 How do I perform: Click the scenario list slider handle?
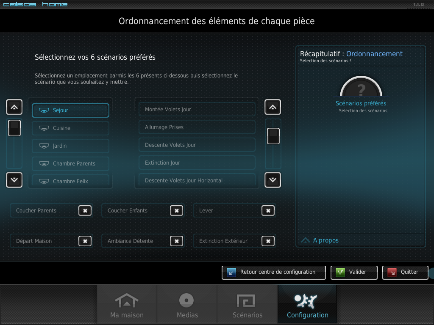click(273, 136)
